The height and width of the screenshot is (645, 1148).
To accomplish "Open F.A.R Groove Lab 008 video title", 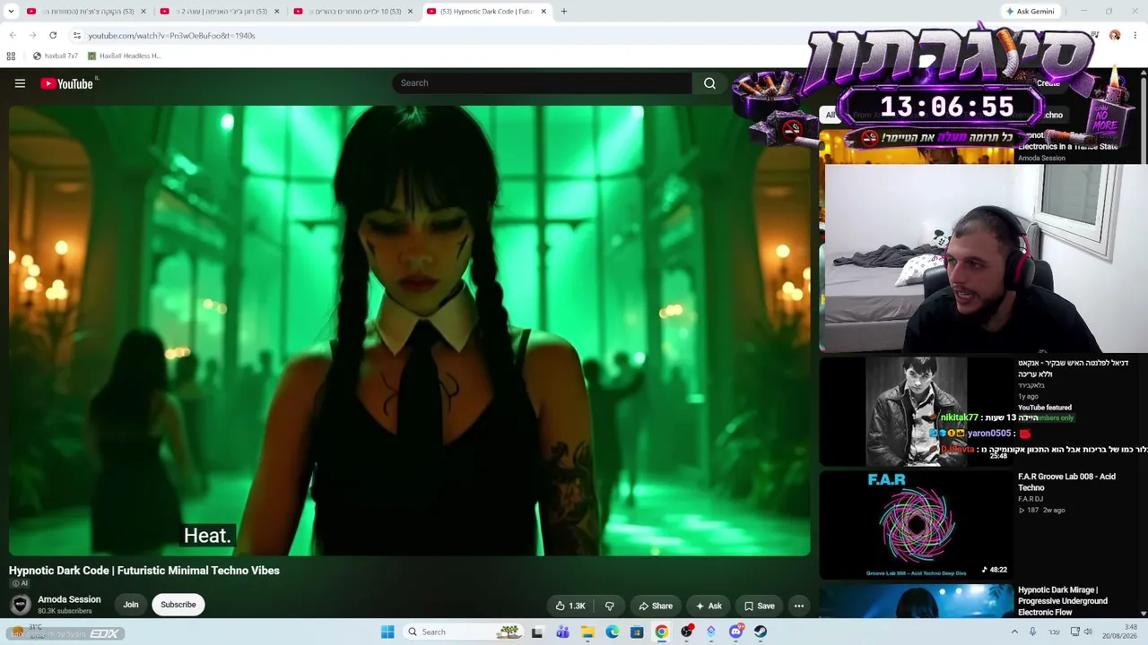I will point(1066,482).
